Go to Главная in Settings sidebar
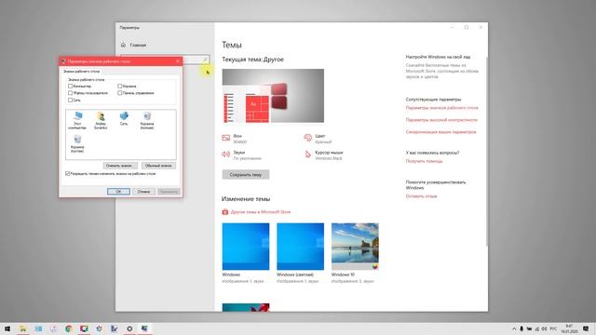Viewport: 596px width, 335px height. tap(134, 45)
